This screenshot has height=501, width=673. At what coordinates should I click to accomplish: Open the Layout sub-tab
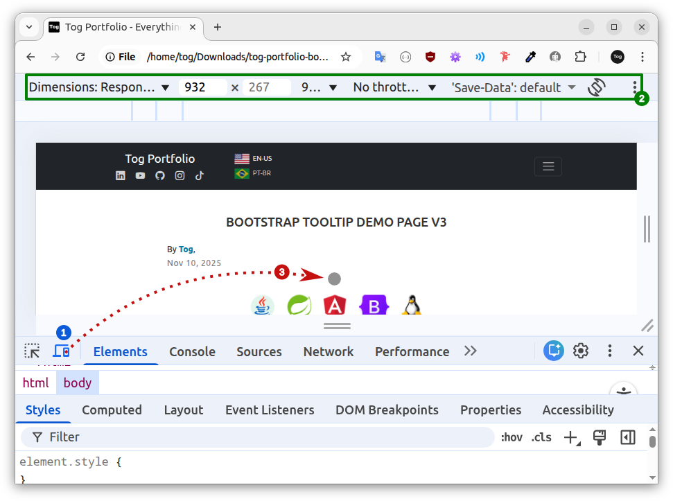pyautogui.click(x=183, y=410)
